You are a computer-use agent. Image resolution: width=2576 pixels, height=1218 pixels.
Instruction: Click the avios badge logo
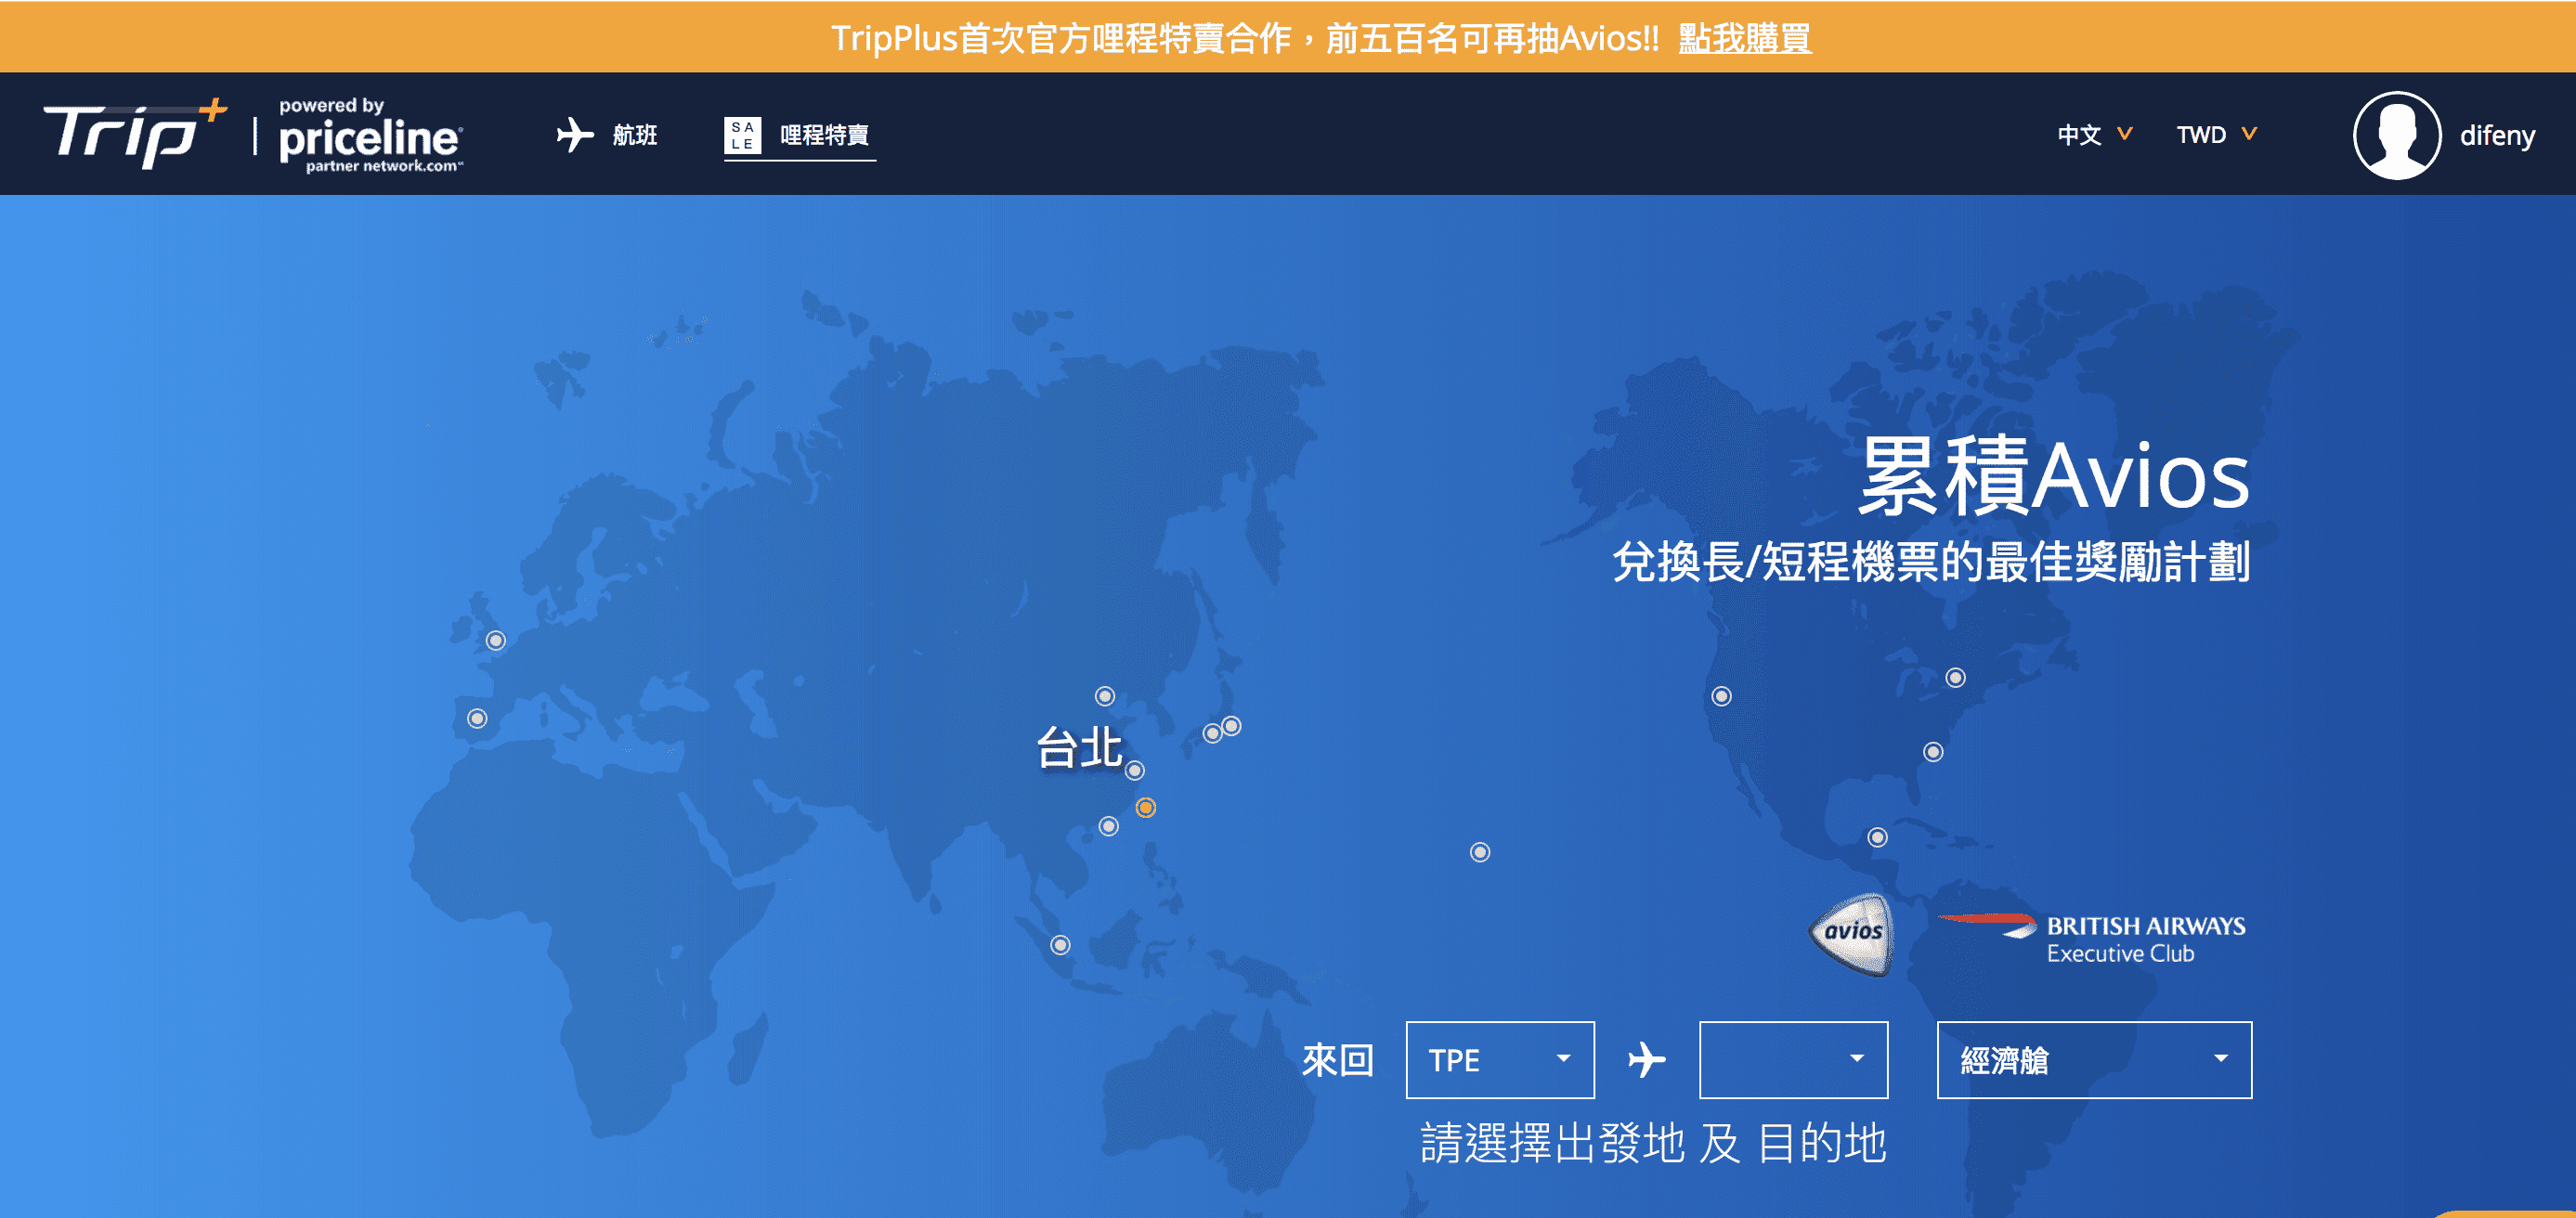[x=1852, y=934]
